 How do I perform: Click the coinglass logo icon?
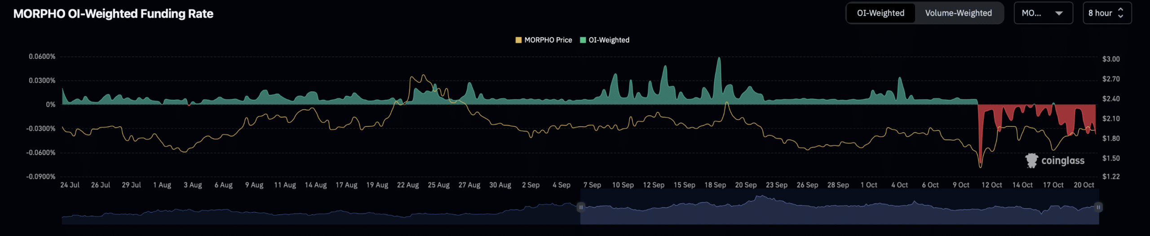click(1031, 160)
